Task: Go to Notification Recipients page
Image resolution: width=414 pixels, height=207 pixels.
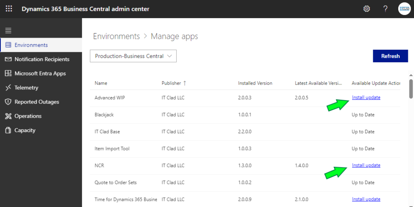Action: pyautogui.click(x=42, y=59)
